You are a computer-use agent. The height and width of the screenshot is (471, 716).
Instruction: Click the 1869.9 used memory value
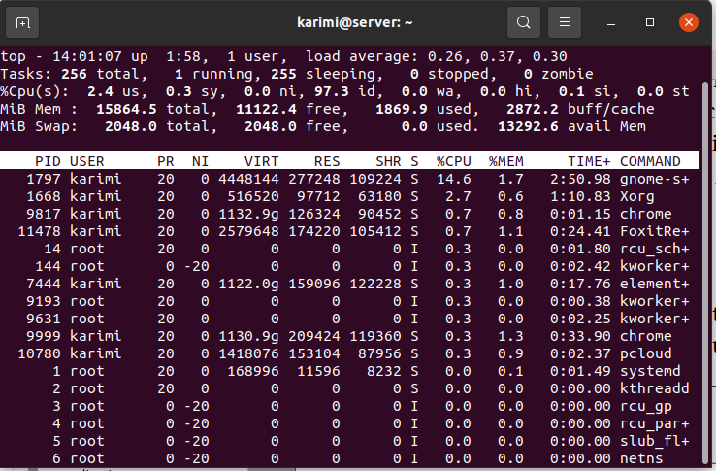coord(402,109)
